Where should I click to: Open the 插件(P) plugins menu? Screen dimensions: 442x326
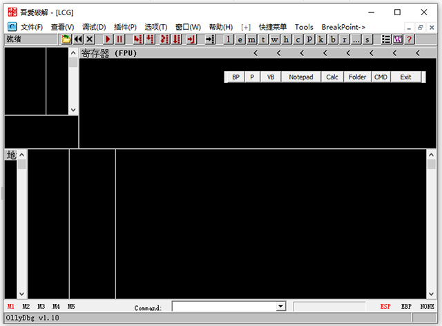(x=124, y=27)
